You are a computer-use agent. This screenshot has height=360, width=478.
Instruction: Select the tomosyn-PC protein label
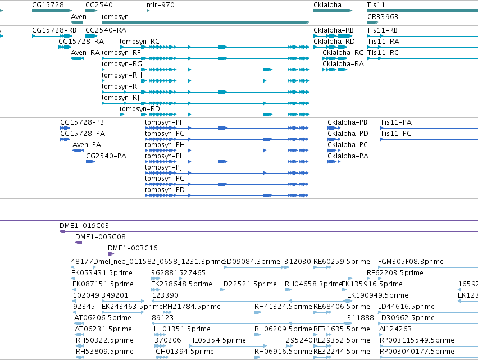[165, 179]
